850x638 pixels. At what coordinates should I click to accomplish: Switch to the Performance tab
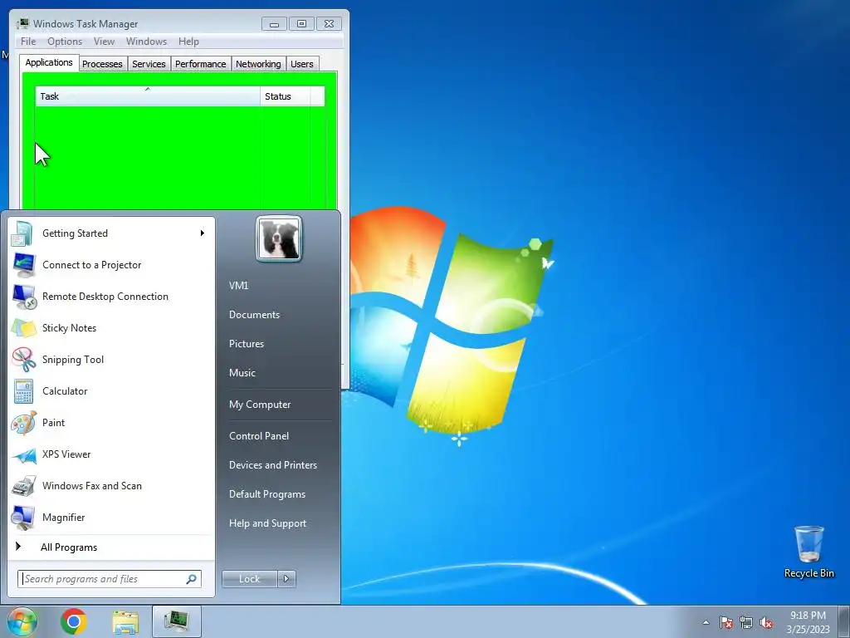[x=201, y=64]
